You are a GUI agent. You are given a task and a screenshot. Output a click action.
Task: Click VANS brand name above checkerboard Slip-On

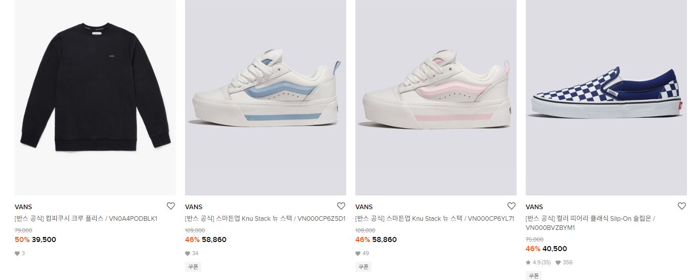pos(534,207)
